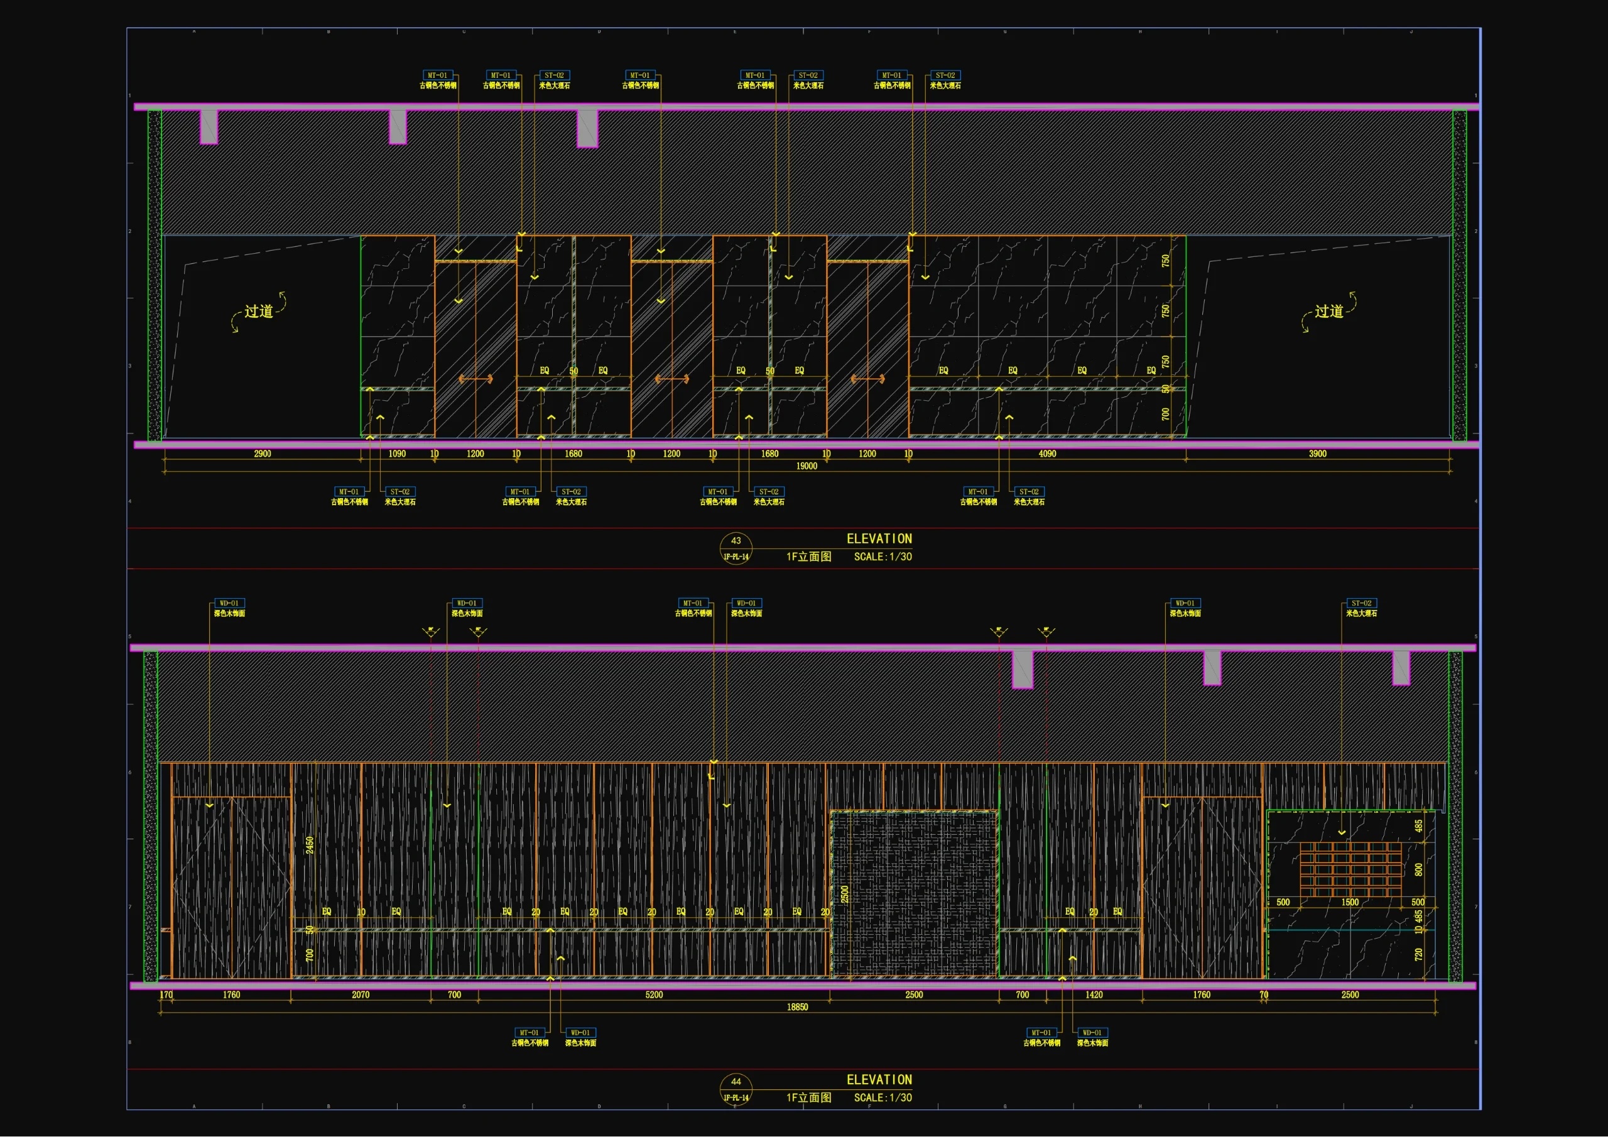Select the 1500 dimension under the shelf grid
The width and height of the screenshot is (1608, 1137).
pyautogui.click(x=1350, y=902)
